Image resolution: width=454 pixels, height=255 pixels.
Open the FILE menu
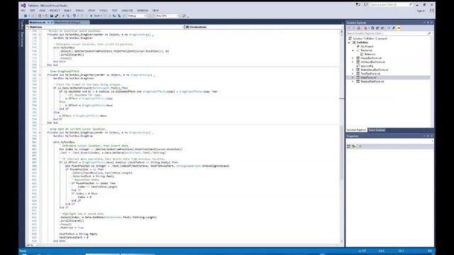[x=23, y=11]
